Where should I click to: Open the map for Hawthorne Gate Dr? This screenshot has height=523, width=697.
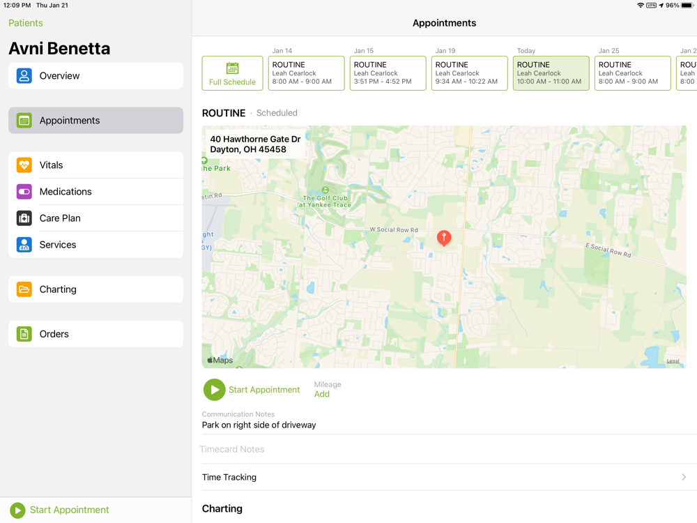(444, 247)
